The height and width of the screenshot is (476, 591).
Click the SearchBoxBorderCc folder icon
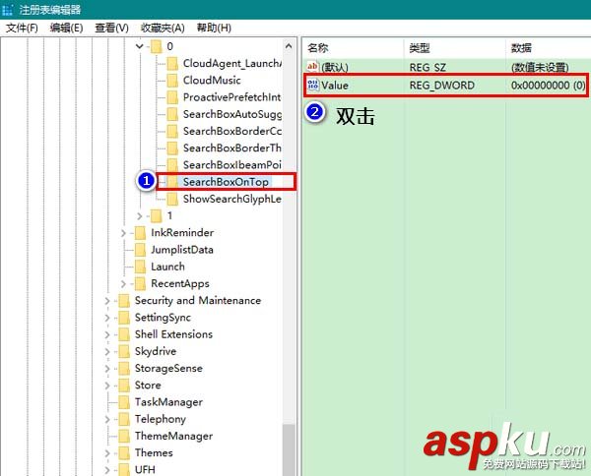coord(172,132)
